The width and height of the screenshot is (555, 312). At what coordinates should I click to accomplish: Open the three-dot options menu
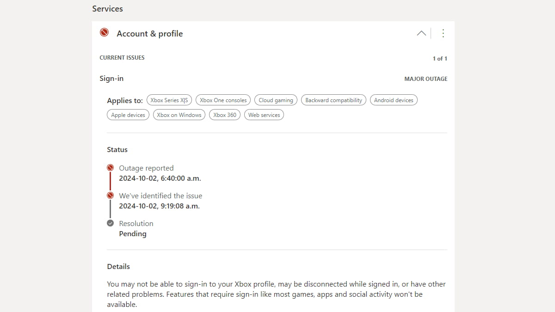click(x=443, y=33)
